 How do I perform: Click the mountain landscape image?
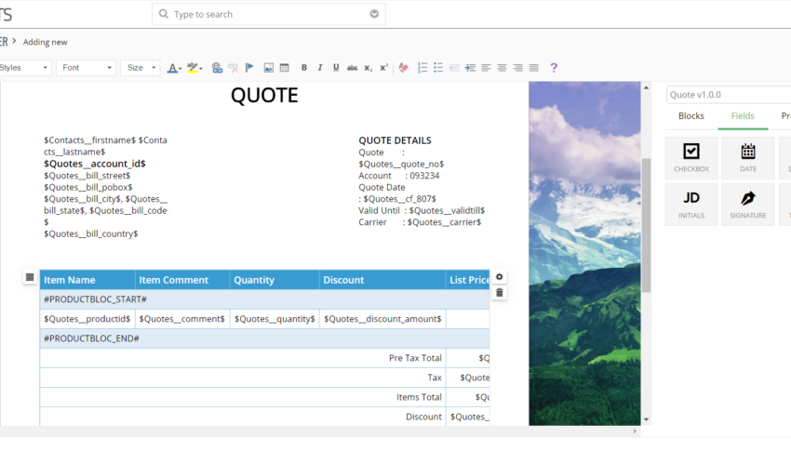point(584,254)
